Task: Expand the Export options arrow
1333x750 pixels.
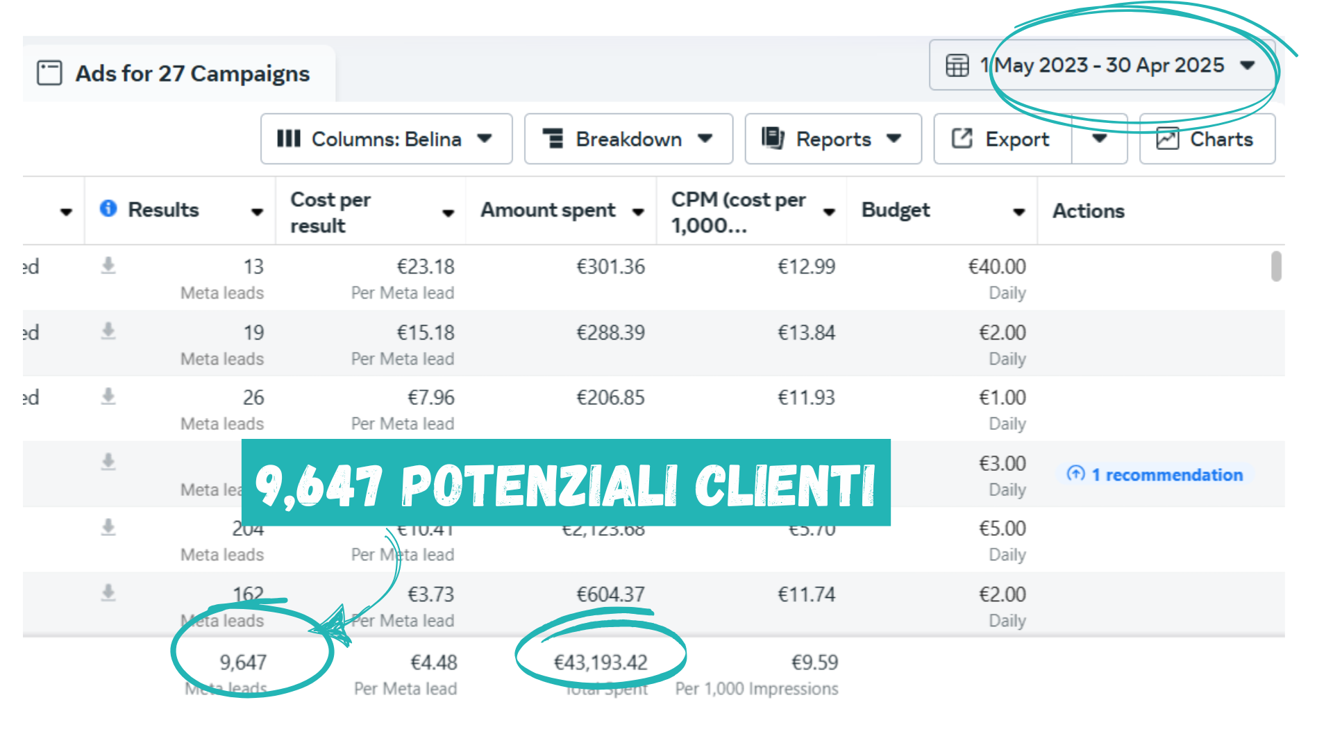Action: point(1099,139)
